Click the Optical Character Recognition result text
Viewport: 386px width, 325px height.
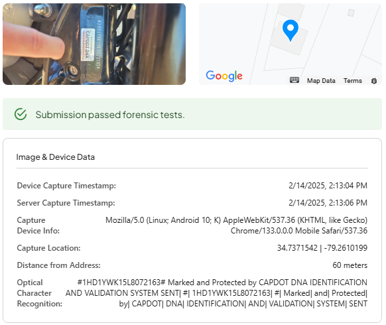pos(216,293)
